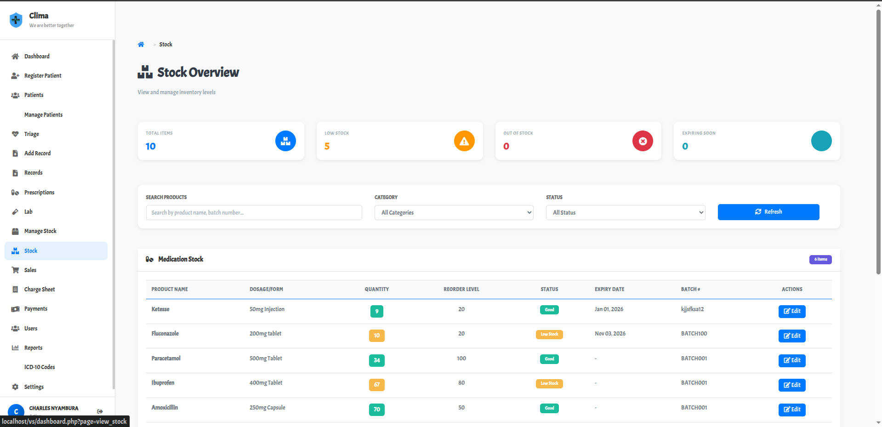Click the logout icon beside Charles Nyambura

click(x=100, y=411)
